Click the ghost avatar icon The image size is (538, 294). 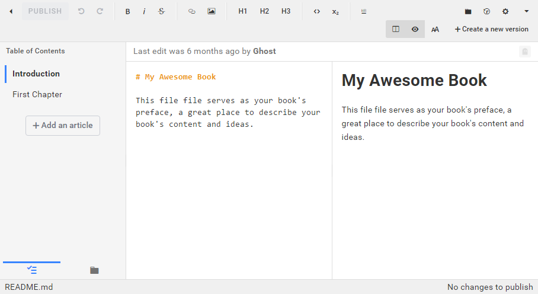pos(524,52)
